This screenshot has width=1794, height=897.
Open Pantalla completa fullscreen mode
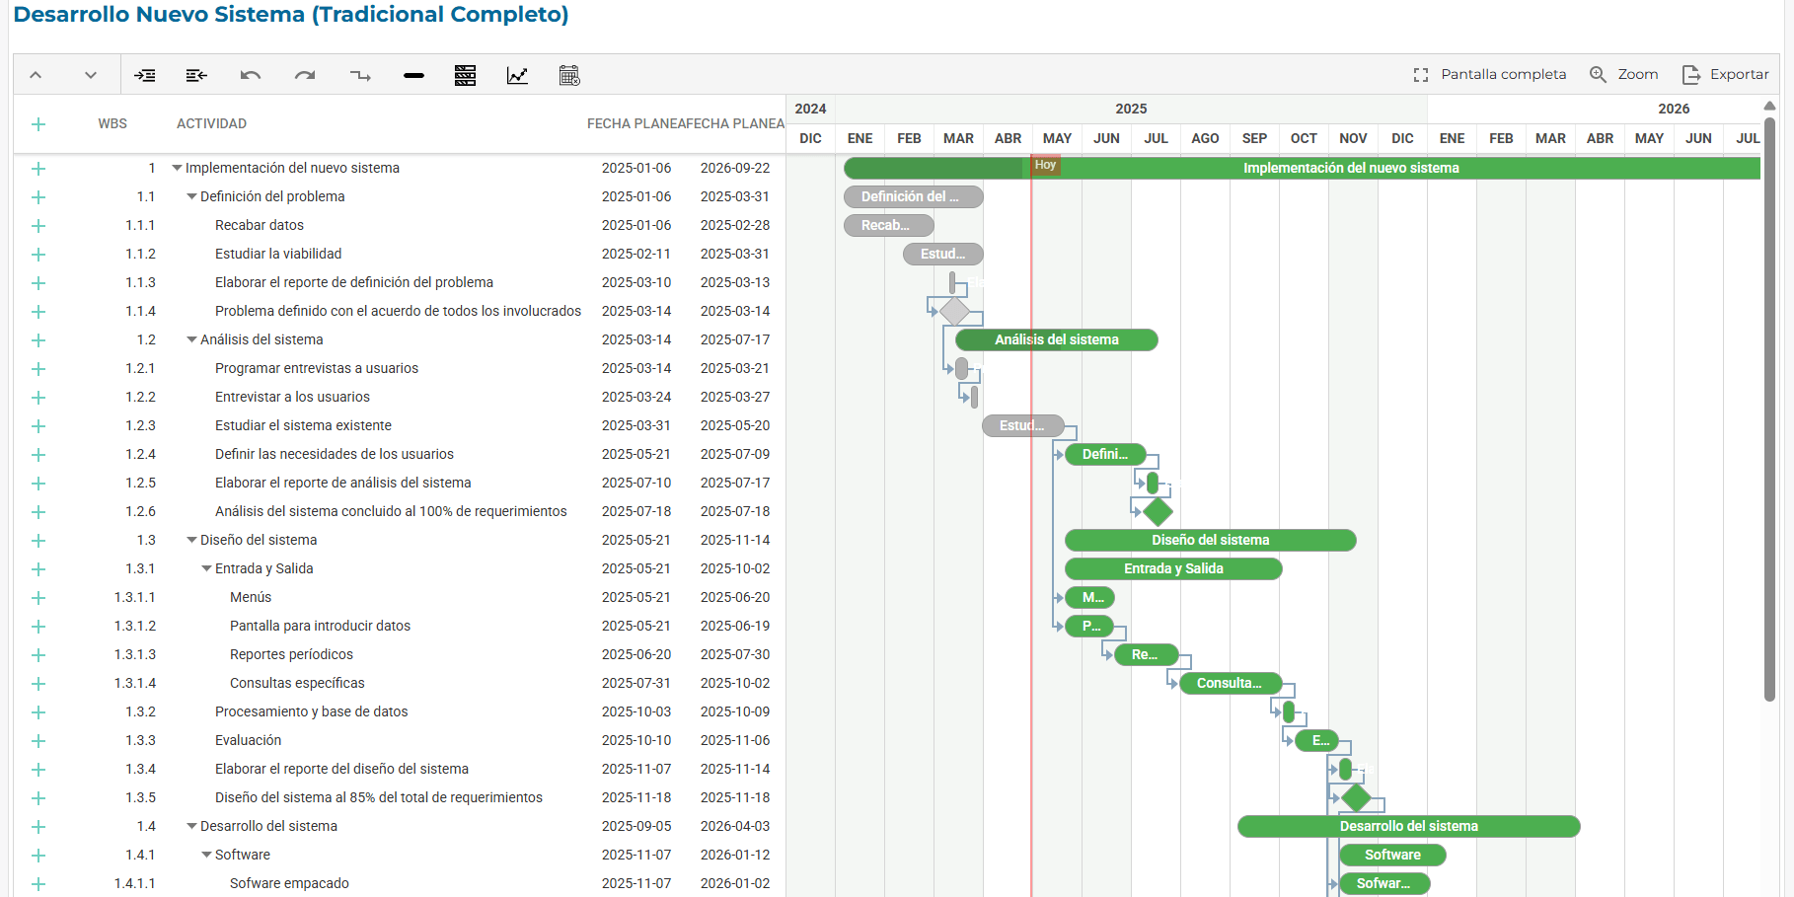[x=1490, y=74]
